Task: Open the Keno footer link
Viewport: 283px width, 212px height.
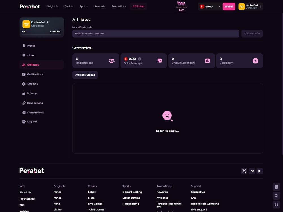Action: click(x=57, y=204)
